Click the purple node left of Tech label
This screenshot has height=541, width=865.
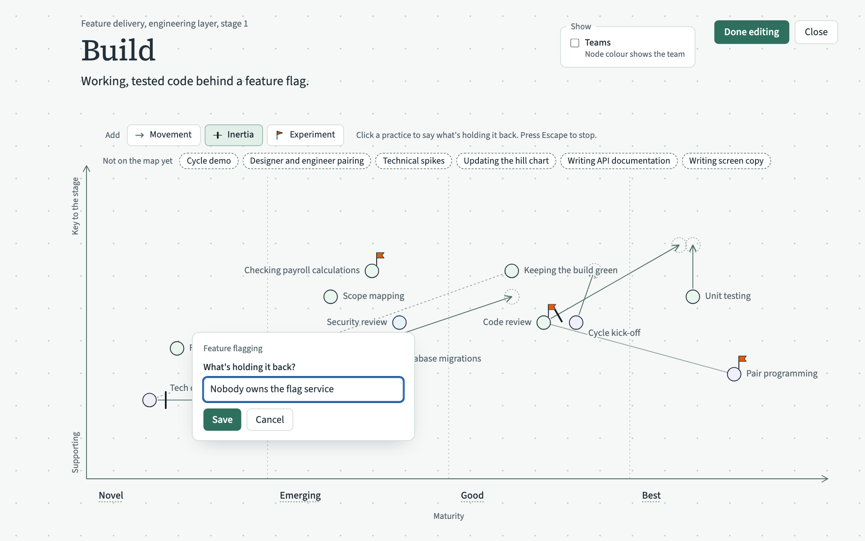[x=150, y=400]
